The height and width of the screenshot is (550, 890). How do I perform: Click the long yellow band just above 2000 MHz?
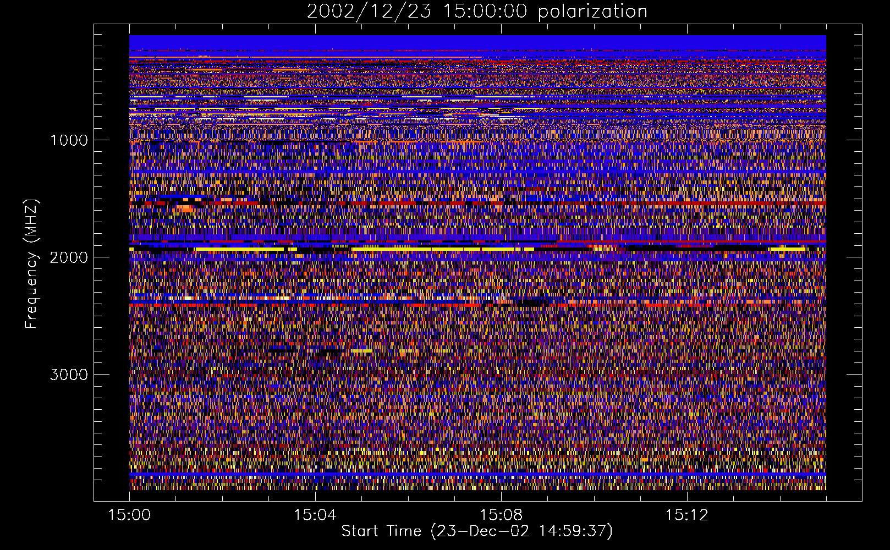click(443, 249)
